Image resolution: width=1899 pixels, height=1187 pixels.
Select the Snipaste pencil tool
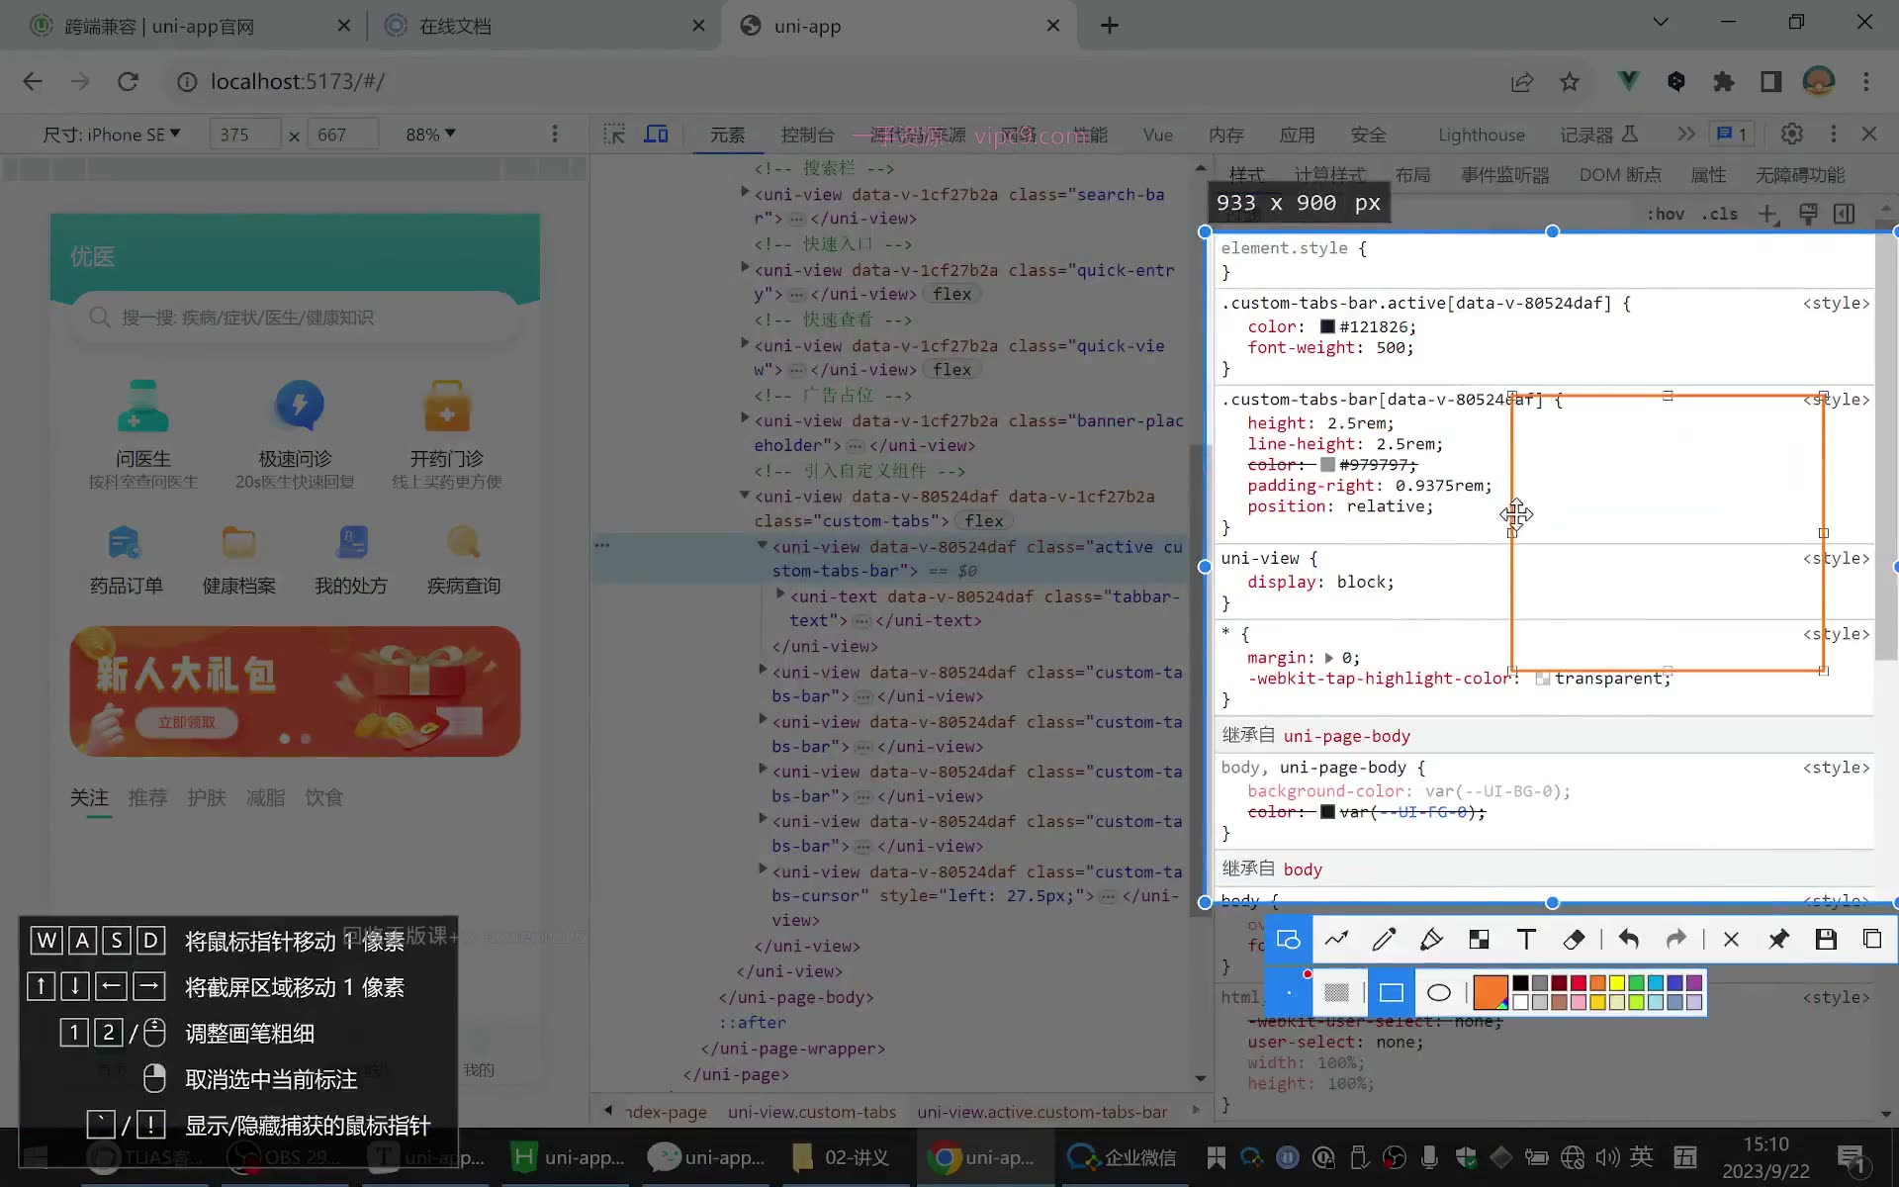pyautogui.click(x=1384, y=939)
